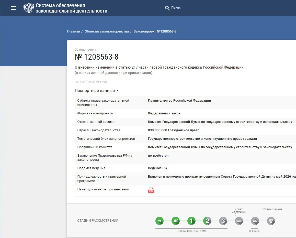296x238 pixels.
Task: Select the Опубликование stage icon
Action: point(271,221)
